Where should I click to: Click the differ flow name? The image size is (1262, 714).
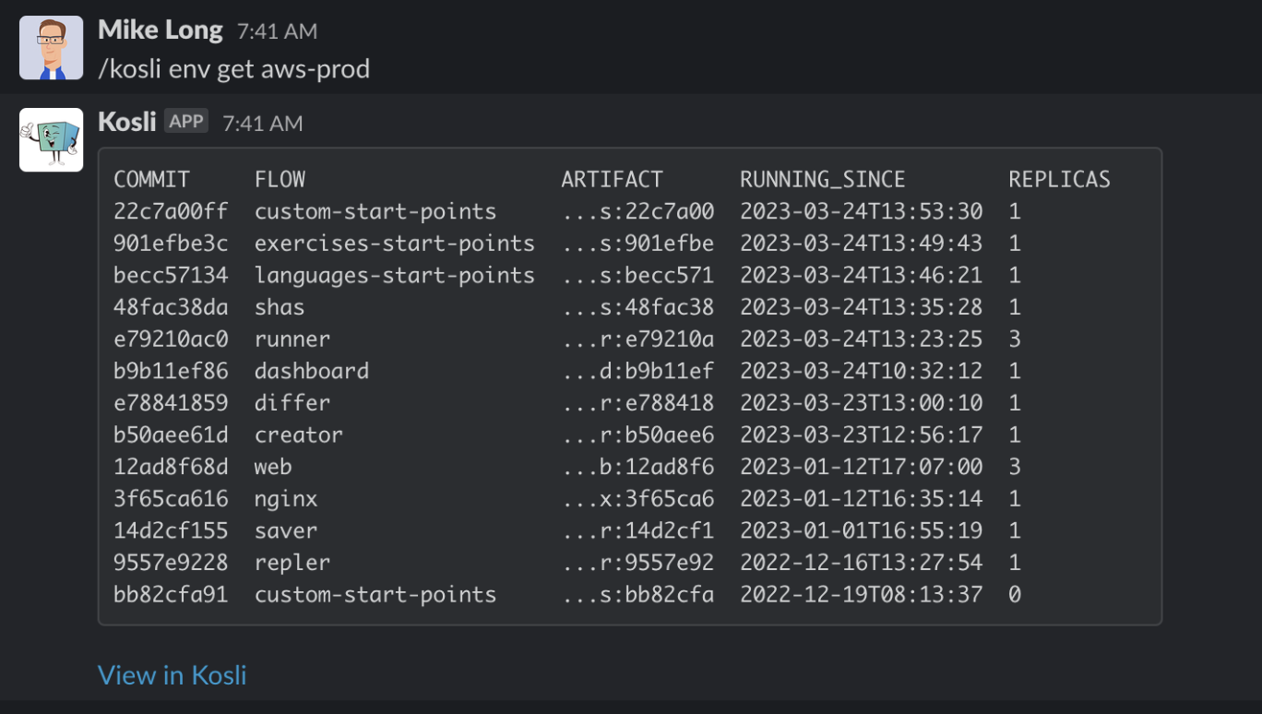point(292,403)
